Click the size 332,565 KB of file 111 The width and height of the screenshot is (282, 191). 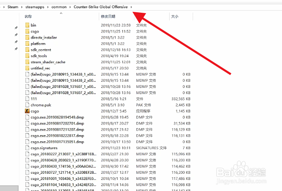point(181,99)
